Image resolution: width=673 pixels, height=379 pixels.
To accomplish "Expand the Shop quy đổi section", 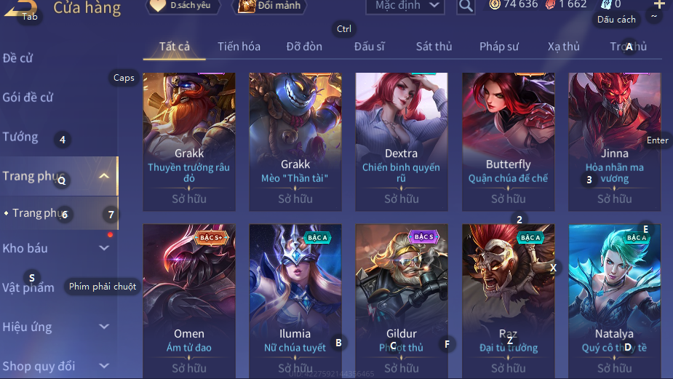I will tap(104, 366).
